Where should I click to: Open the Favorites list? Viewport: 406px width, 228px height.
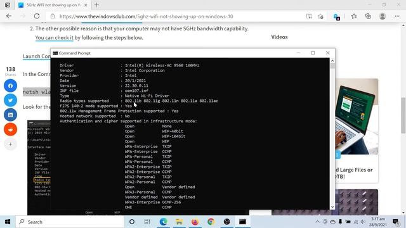click(354, 16)
